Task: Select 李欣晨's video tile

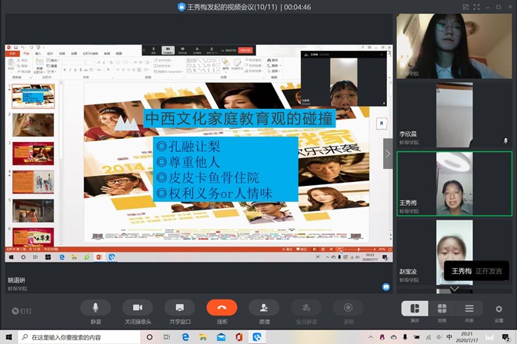Action: (454, 114)
